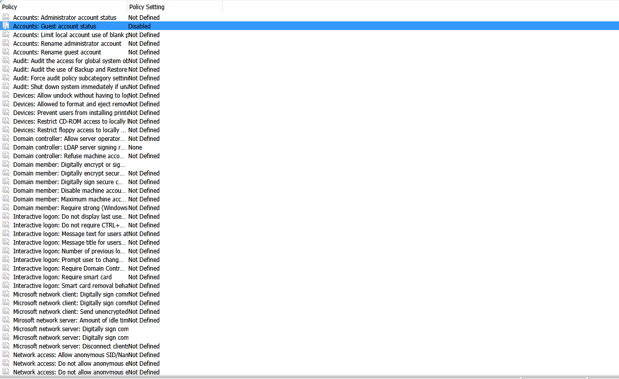Select Interactive logon: Require Domain Controller policy
Screen dimensions: 619x379
(69, 268)
